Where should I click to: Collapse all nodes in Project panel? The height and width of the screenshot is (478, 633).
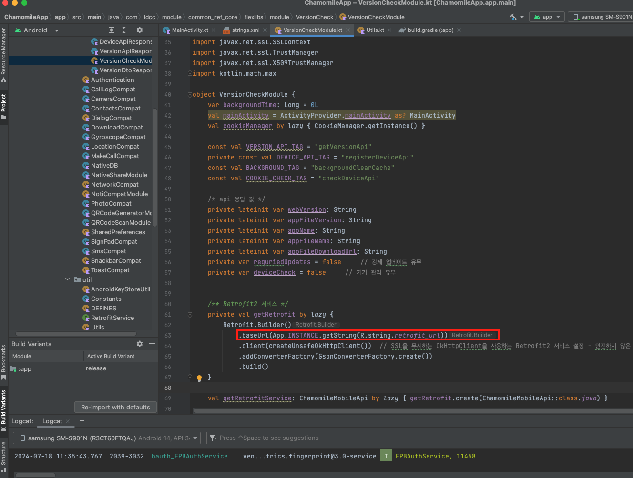124,30
